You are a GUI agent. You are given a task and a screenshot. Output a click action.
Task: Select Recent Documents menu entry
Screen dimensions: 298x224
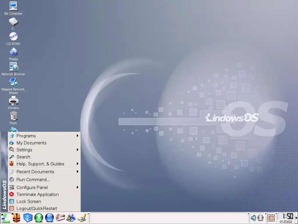click(44, 171)
